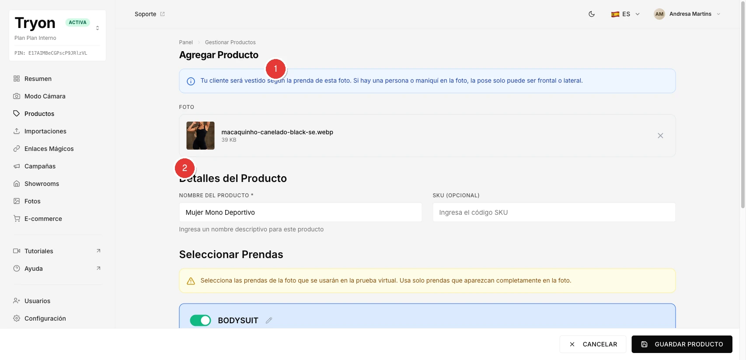Open Gestionar Productos breadcrumb link
The image size is (746, 360).
[x=230, y=42]
